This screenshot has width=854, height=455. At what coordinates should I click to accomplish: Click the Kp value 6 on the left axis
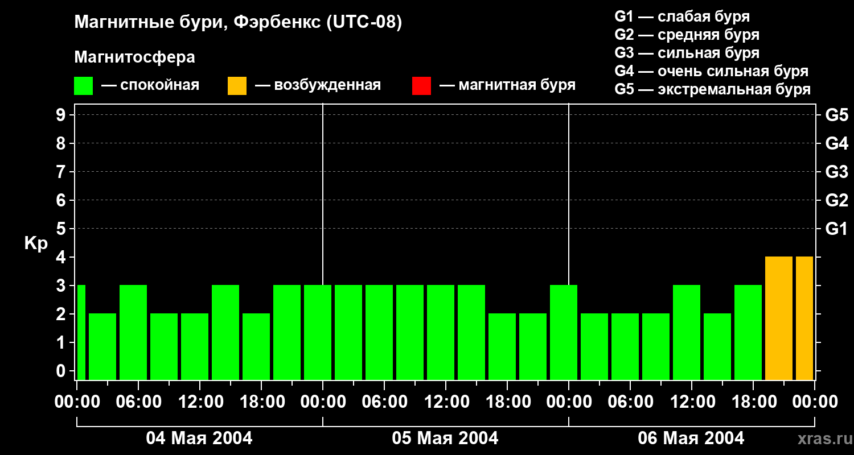pyautogui.click(x=61, y=200)
